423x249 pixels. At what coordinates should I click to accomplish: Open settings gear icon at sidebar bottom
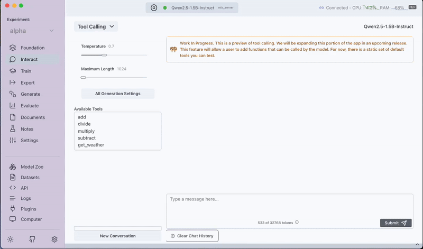[x=54, y=239]
